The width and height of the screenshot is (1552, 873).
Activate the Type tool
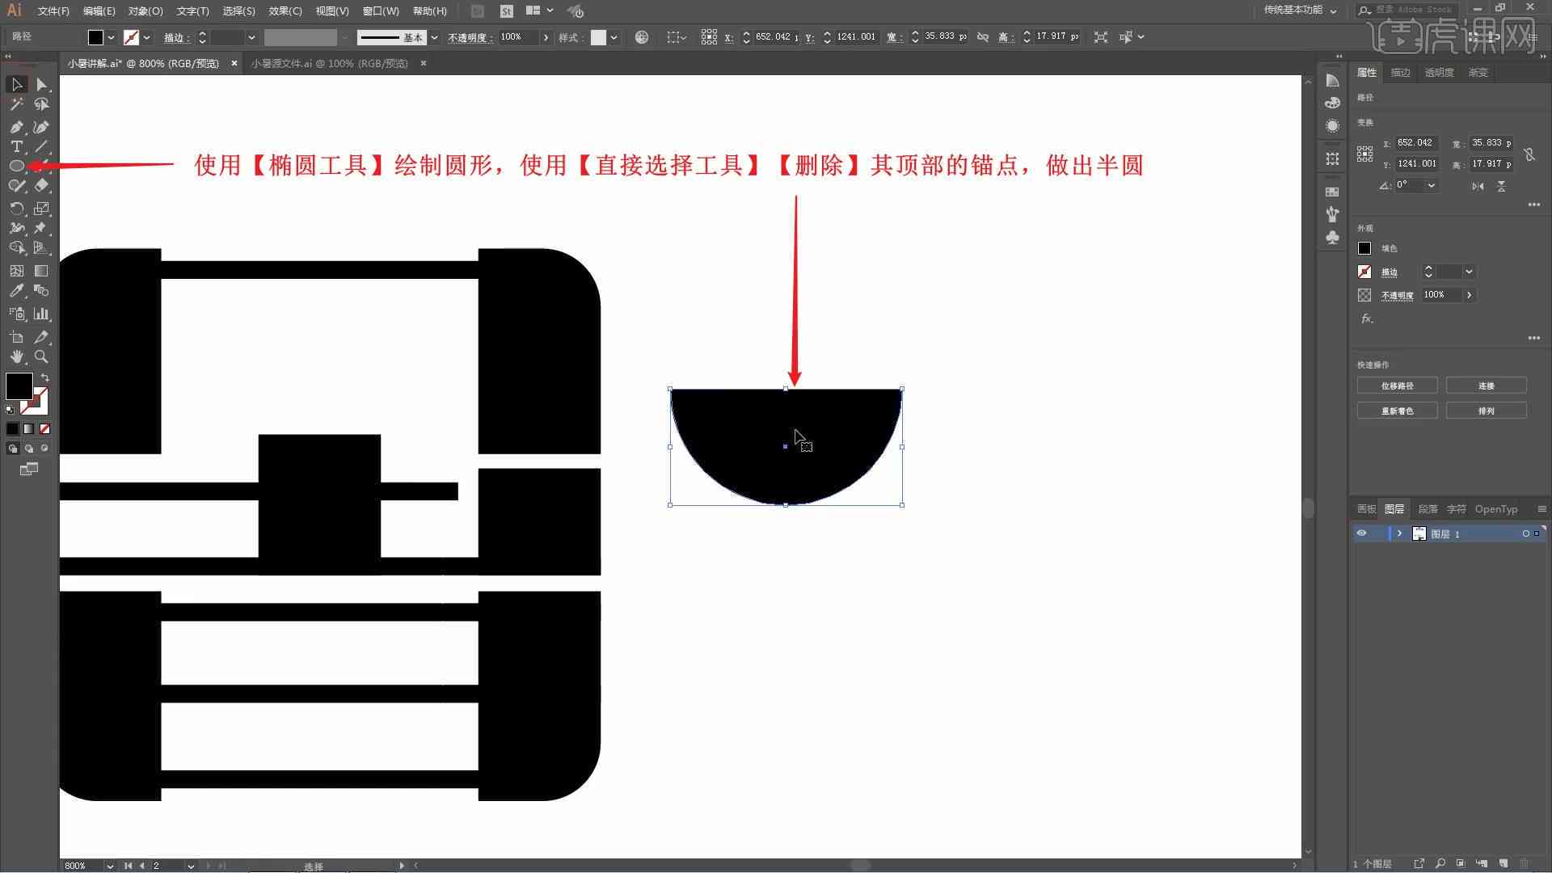(x=16, y=146)
